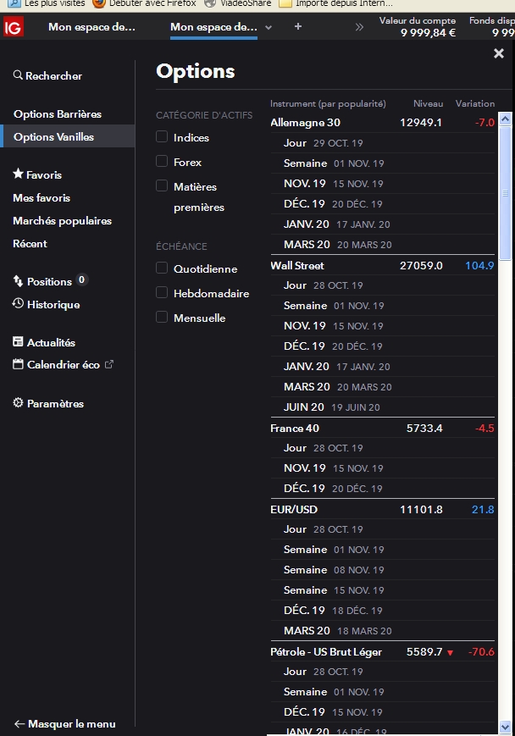Click the options list scrollbar thumb
The image size is (515, 736).
pos(505,192)
